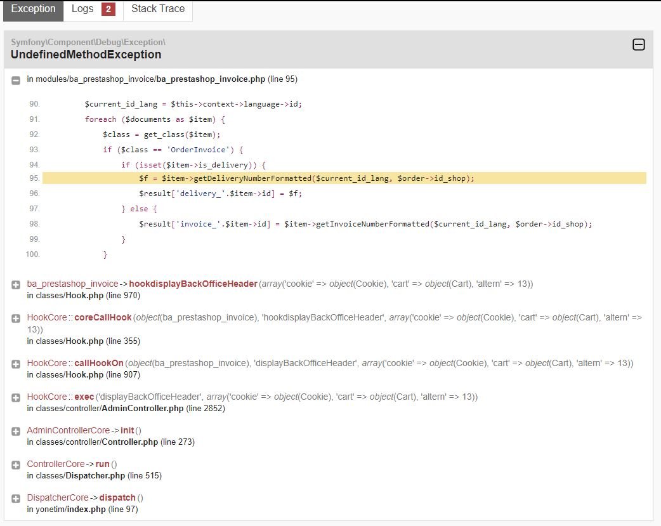Viewport: 661px width, 526px height.
Task: Click code line 98 getInvoiceNumberFormatted call
Action: (x=365, y=224)
